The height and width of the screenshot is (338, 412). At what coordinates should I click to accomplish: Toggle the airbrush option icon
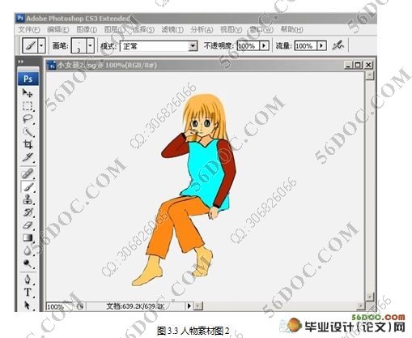point(338,45)
